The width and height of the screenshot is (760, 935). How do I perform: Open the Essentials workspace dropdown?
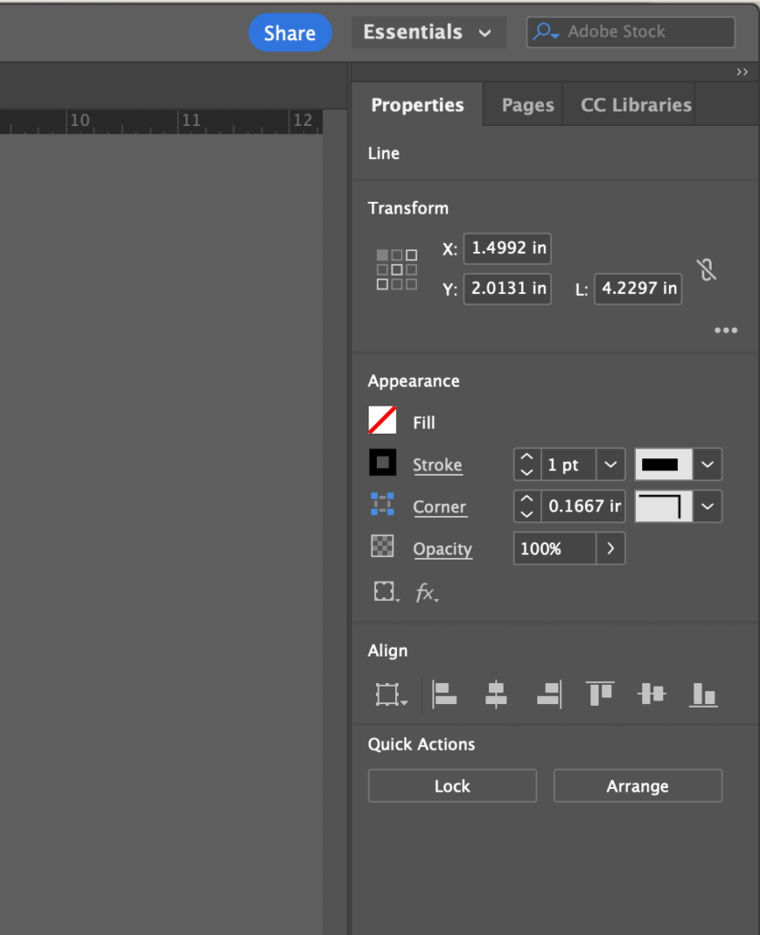coord(428,31)
